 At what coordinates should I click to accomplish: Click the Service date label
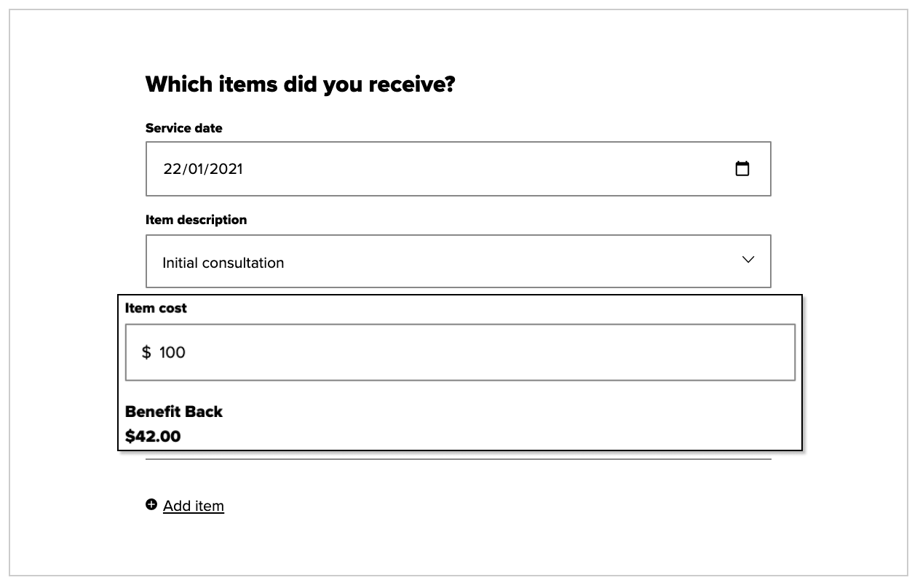tap(184, 128)
